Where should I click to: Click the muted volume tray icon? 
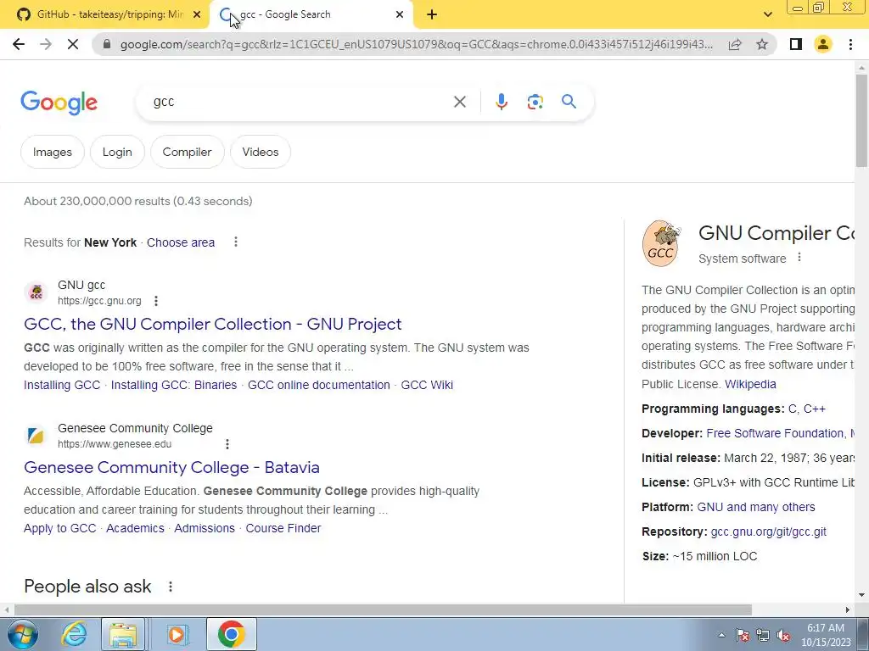pos(783,636)
